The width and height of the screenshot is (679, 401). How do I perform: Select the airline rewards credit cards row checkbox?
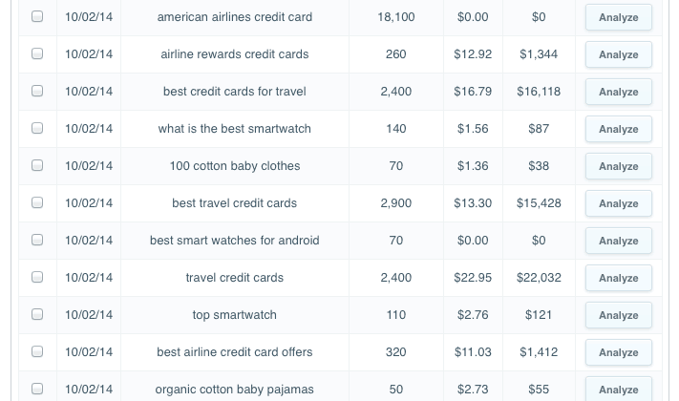(37, 53)
